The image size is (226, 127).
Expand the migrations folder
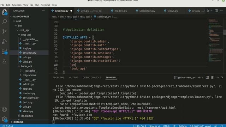click(x=29, y=75)
